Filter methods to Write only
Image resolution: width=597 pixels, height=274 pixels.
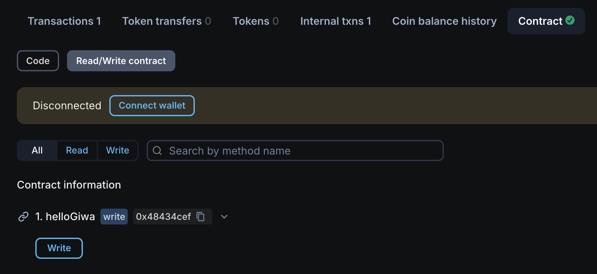[118, 151]
